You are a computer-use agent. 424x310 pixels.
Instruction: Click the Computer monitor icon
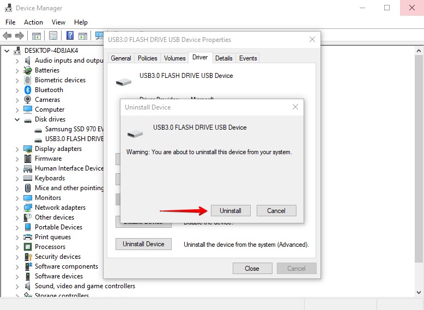28,110
